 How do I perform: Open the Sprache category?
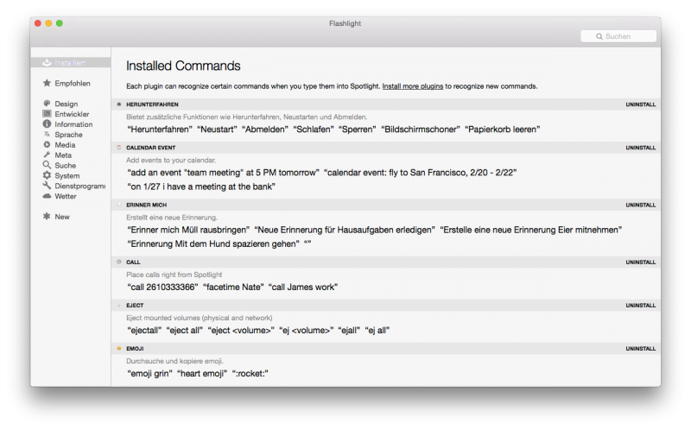tap(68, 135)
